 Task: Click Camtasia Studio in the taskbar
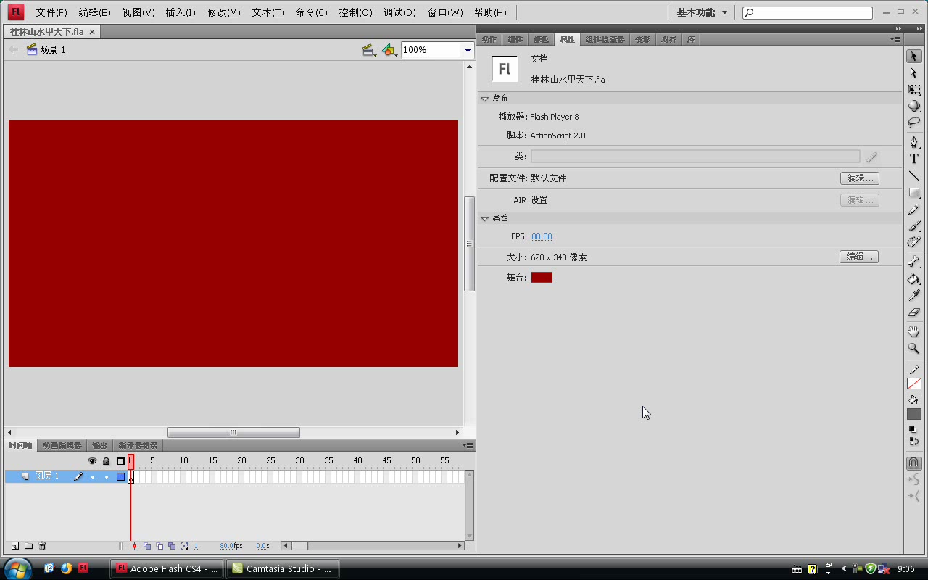pos(282,568)
